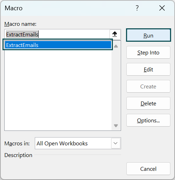Click the Macros in label
The width and height of the screenshot is (175, 180).
click(17, 144)
